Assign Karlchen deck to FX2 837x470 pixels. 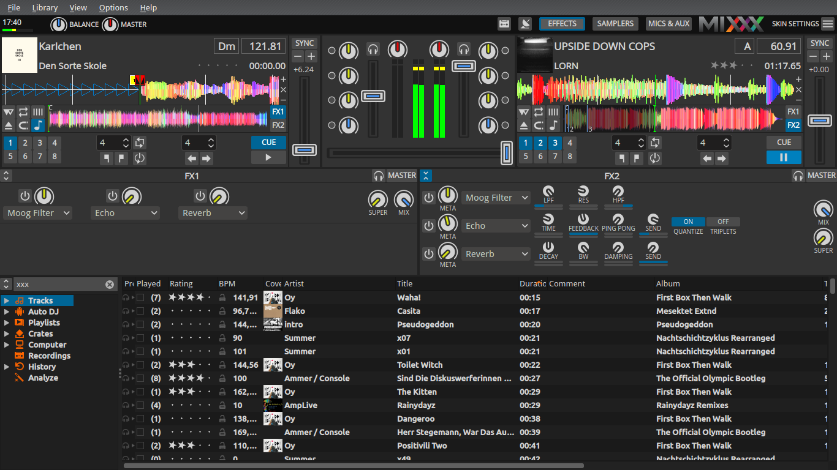[278, 125]
